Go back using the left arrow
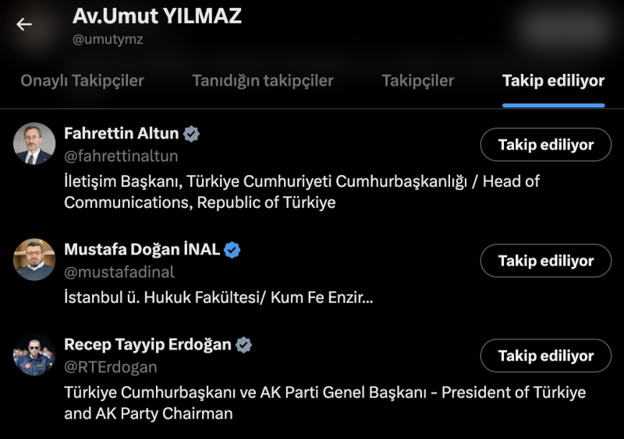624x439 pixels. pyautogui.click(x=24, y=24)
